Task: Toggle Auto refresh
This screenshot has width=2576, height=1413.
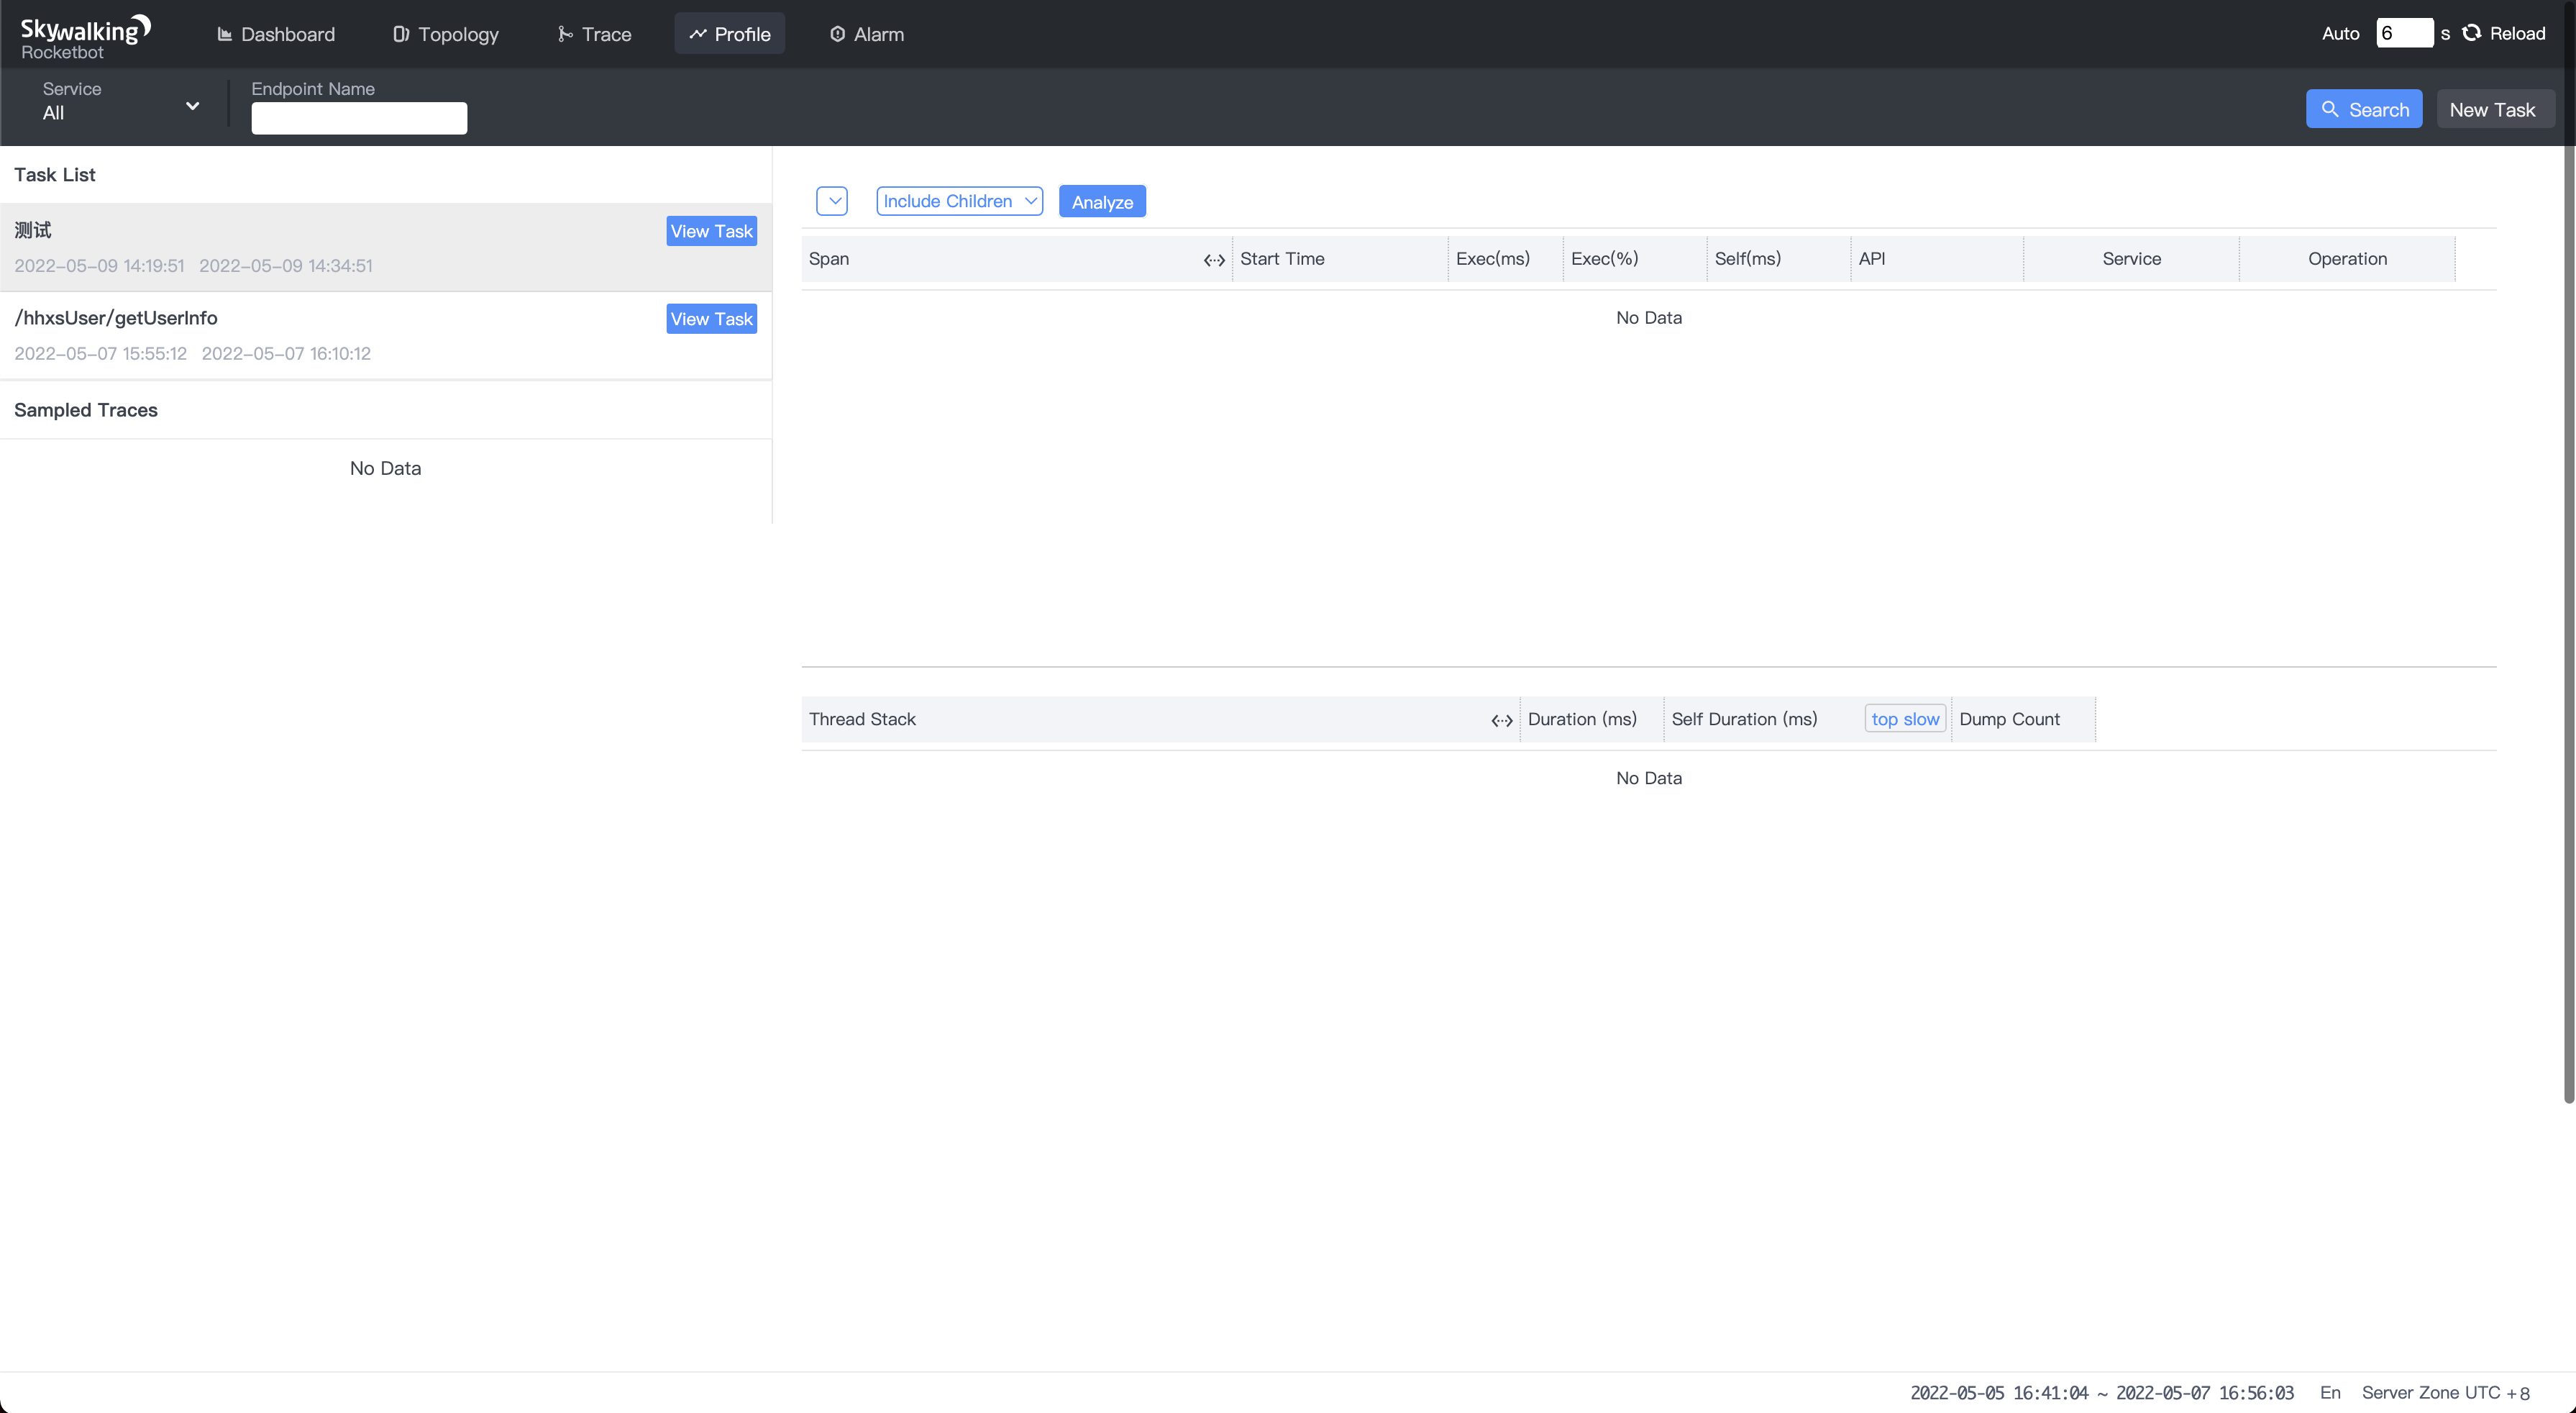Action: (2340, 32)
